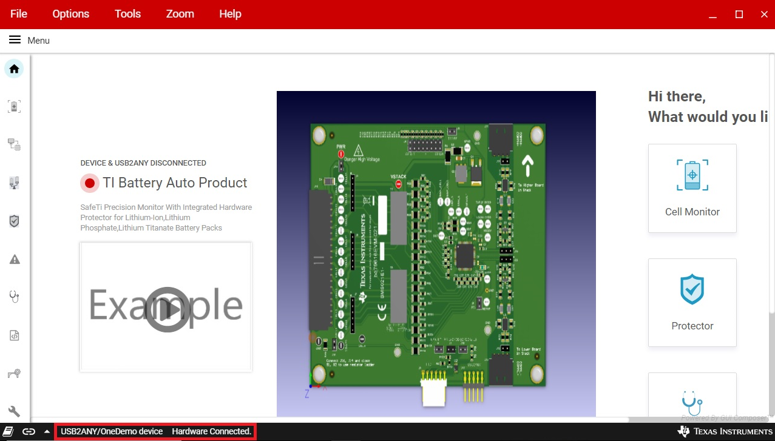
Task: Go to the Home sidebar icon
Action: (14, 69)
